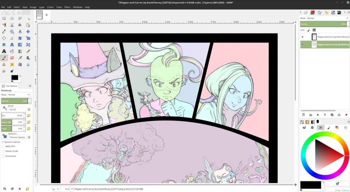Image resolution: width=350 pixels, height=192 pixels.
Task: Open the Colors menu
Action: (50, 7)
